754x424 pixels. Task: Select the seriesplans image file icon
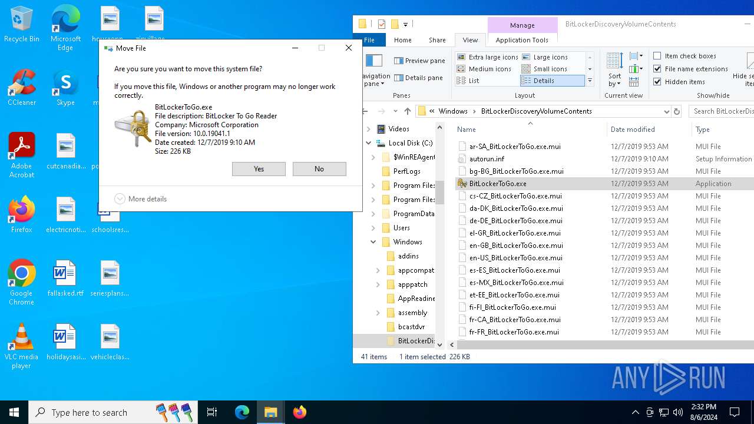click(110, 279)
